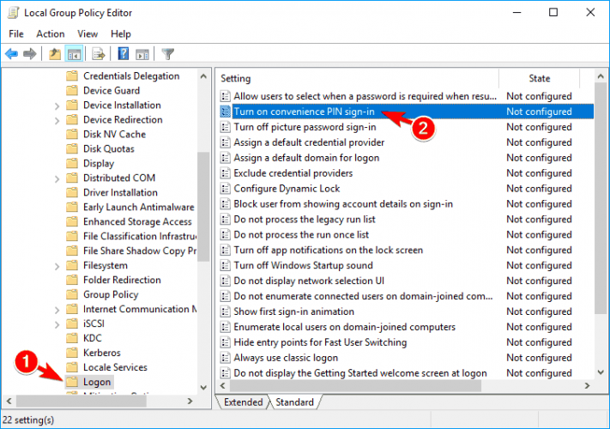Viewport: 610px width, 429px height.
Task: Click the Device Guard folder icon
Action: point(72,90)
